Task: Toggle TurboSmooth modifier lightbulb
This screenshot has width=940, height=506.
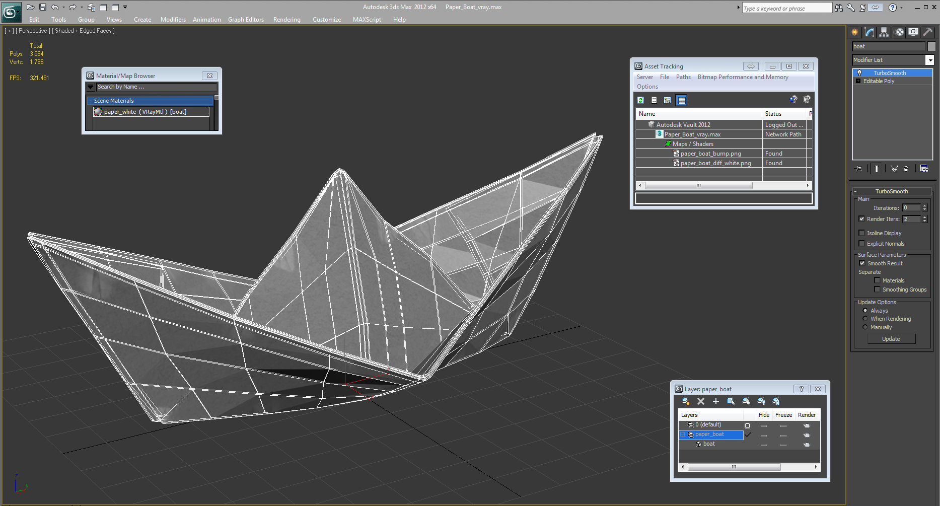Action: [x=859, y=73]
